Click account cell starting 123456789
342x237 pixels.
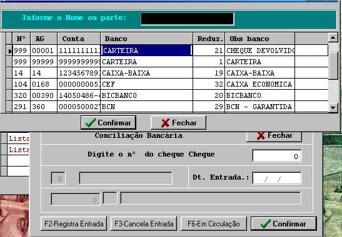coord(79,73)
